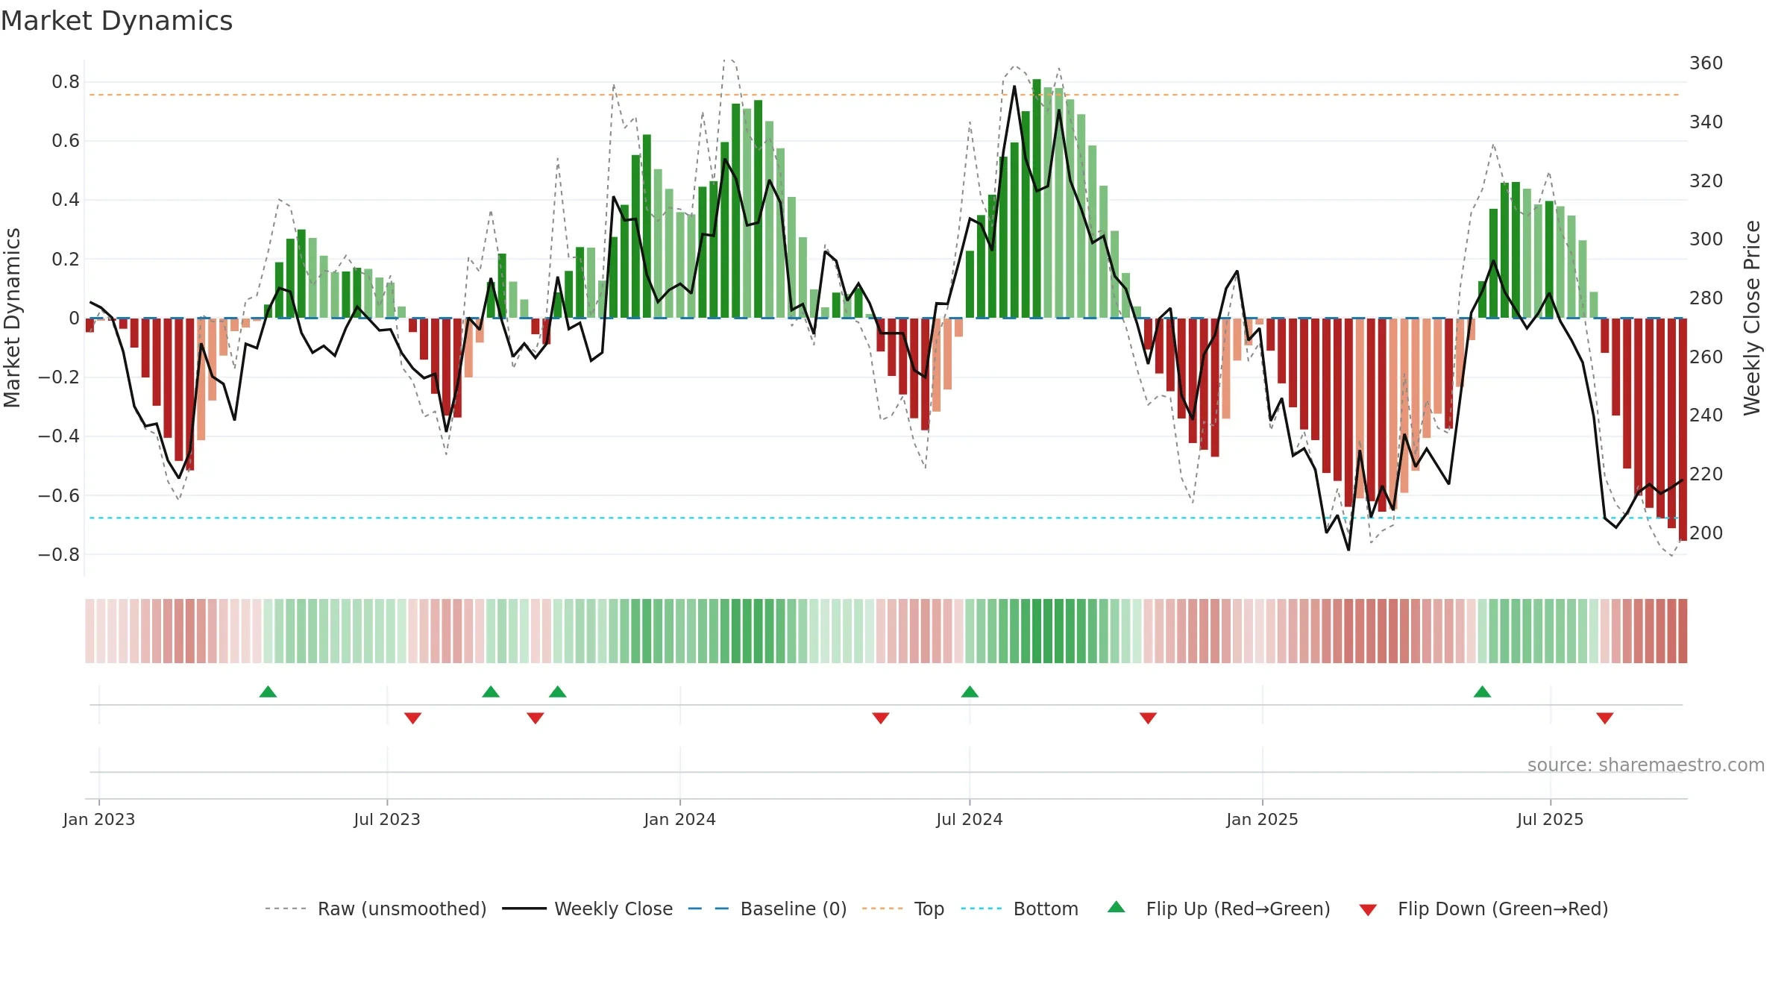Click the Jul 2025 axis label
This screenshot has width=1790, height=1007.
pos(1551,819)
